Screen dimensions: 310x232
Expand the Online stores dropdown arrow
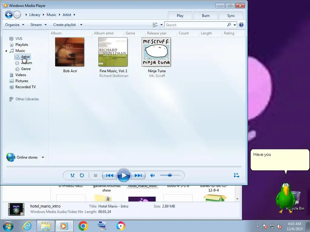43,157
